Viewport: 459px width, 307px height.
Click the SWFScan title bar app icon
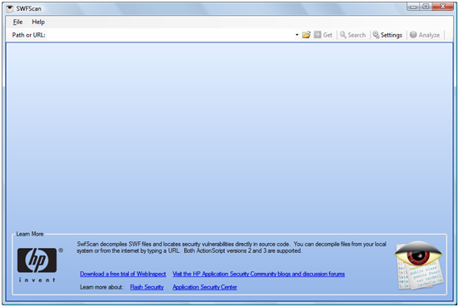tap(10, 8)
